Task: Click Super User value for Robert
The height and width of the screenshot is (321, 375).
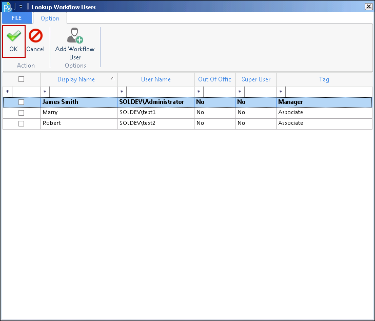Action: pos(255,123)
